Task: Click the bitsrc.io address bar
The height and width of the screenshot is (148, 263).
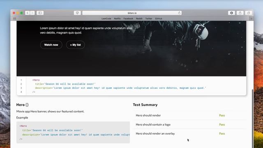Action: pyautogui.click(x=132, y=13)
